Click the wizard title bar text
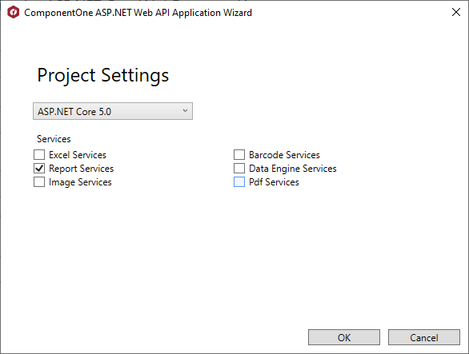This screenshot has height=354, width=469. (138, 13)
